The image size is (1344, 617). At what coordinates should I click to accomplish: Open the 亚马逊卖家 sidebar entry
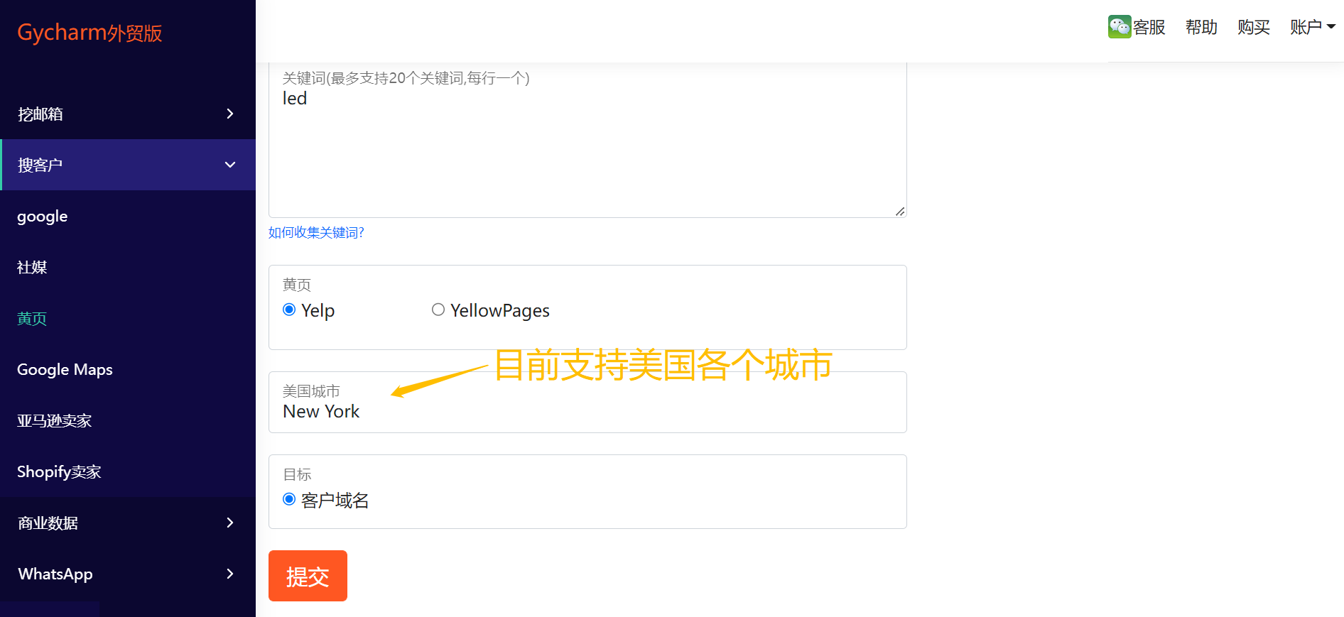click(54, 421)
